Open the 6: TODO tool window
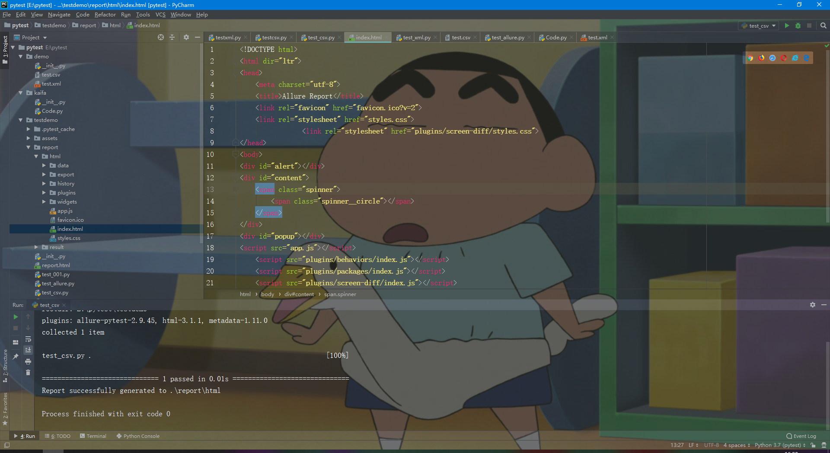This screenshot has width=830, height=453. coord(57,436)
